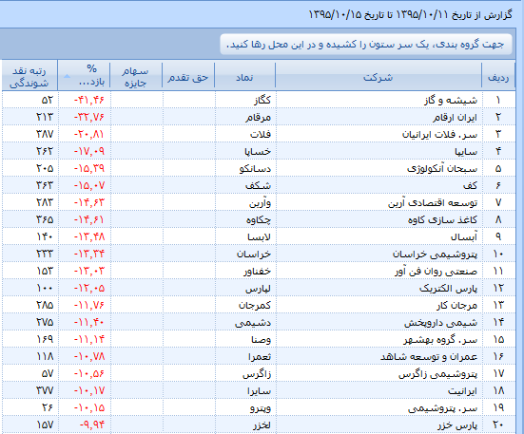This screenshot has height=434, width=524.
Task: Click the symbol خساپا
Action: 258,151
